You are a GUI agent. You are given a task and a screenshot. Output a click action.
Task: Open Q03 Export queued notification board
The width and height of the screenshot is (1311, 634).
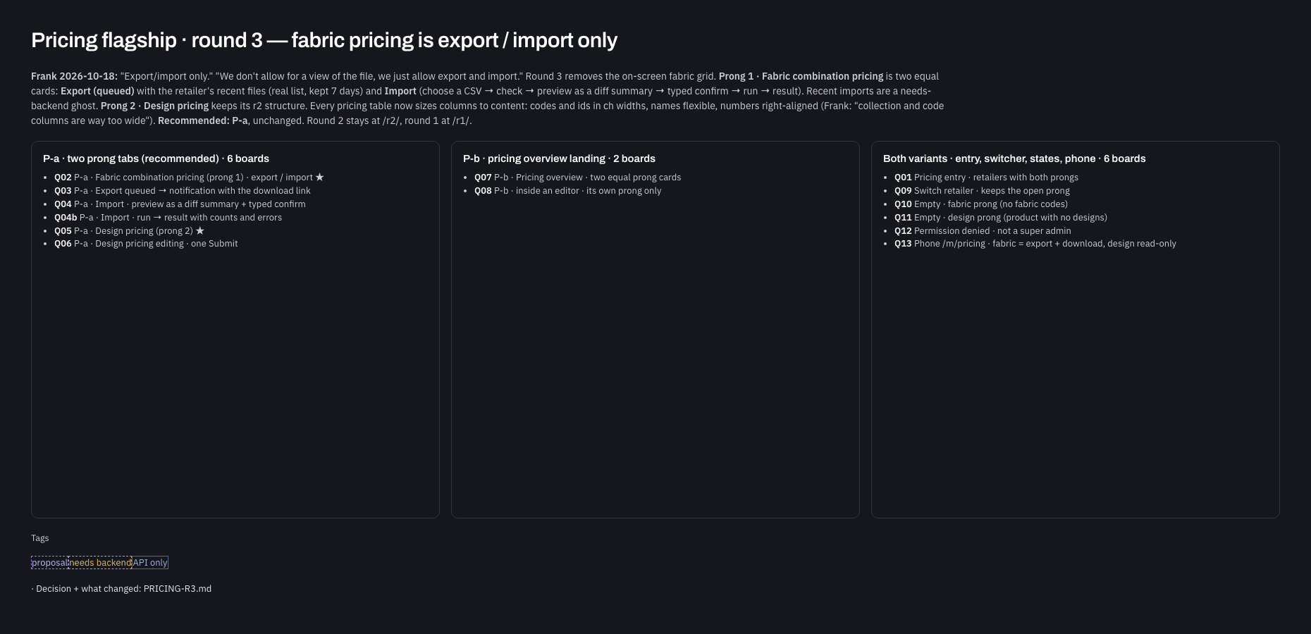click(x=182, y=191)
